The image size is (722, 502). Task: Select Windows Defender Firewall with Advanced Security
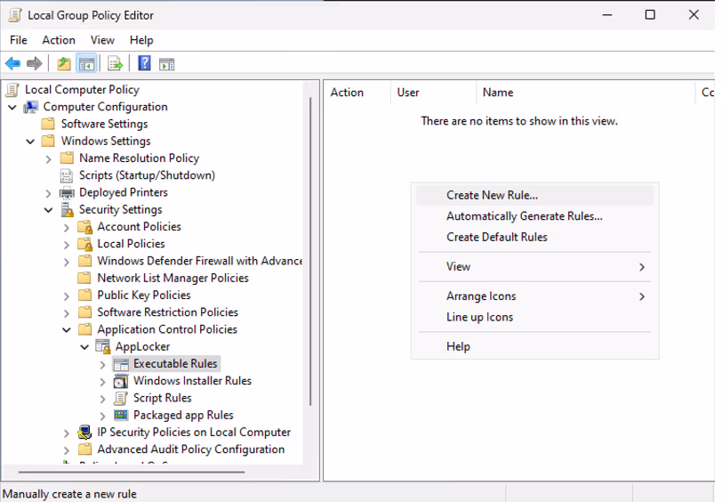pos(199,261)
